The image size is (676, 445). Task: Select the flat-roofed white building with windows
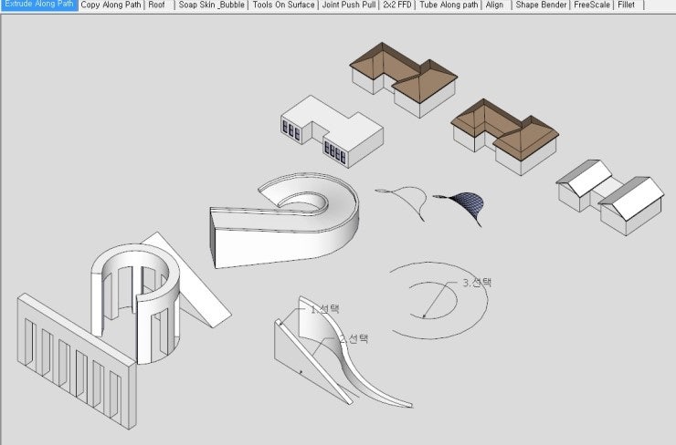click(332, 131)
